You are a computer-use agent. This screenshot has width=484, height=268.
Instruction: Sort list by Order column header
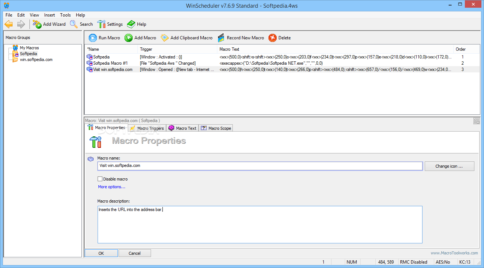pos(467,49)
